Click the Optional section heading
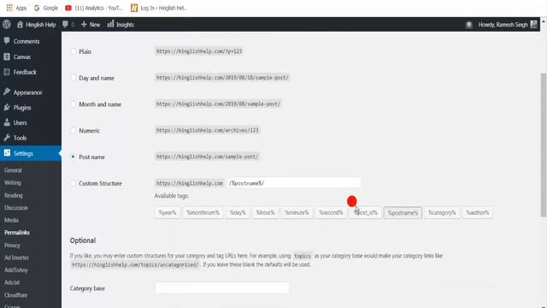The width and height of the screenshot is (547, 308). click(83, 240)
